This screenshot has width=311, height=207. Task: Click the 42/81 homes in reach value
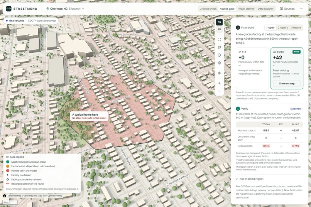click(x=295, y=131)
